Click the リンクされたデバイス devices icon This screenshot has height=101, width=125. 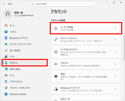[56, 52]
